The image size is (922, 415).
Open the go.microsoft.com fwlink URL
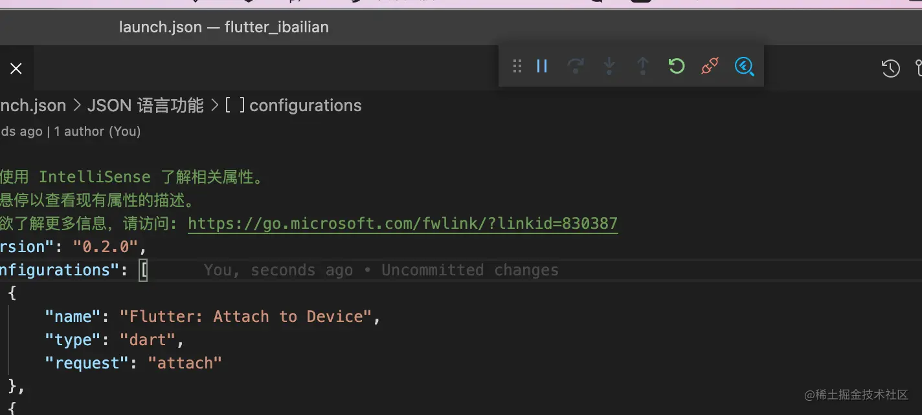click(402, 224)
